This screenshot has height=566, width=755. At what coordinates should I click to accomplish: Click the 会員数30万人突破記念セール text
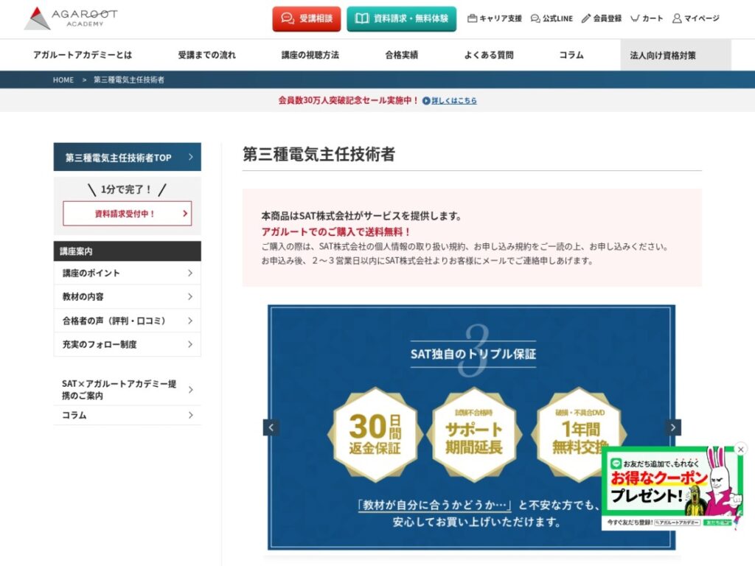pos(349,100)
